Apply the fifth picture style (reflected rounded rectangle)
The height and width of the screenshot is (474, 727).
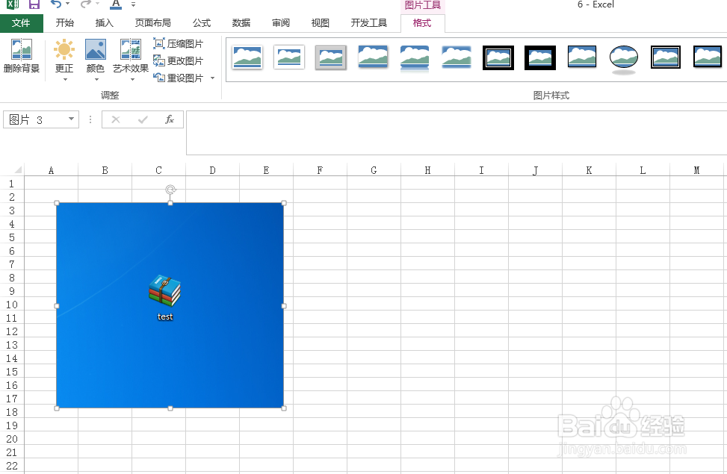415,58
